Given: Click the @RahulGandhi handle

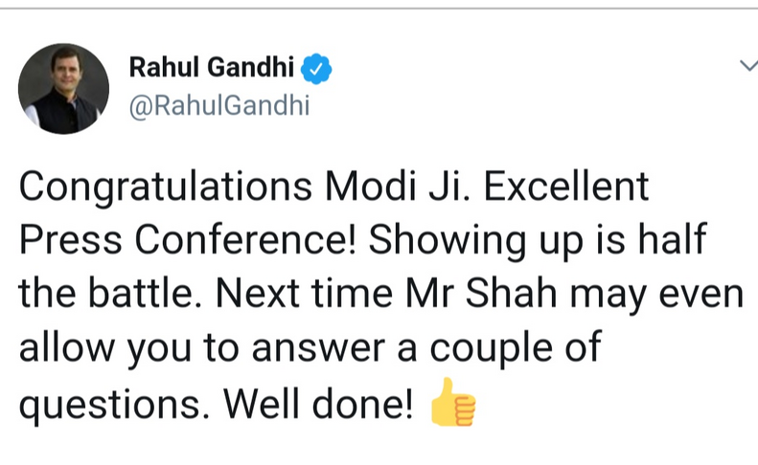Looking at the screenshot, I should [218, 105].
